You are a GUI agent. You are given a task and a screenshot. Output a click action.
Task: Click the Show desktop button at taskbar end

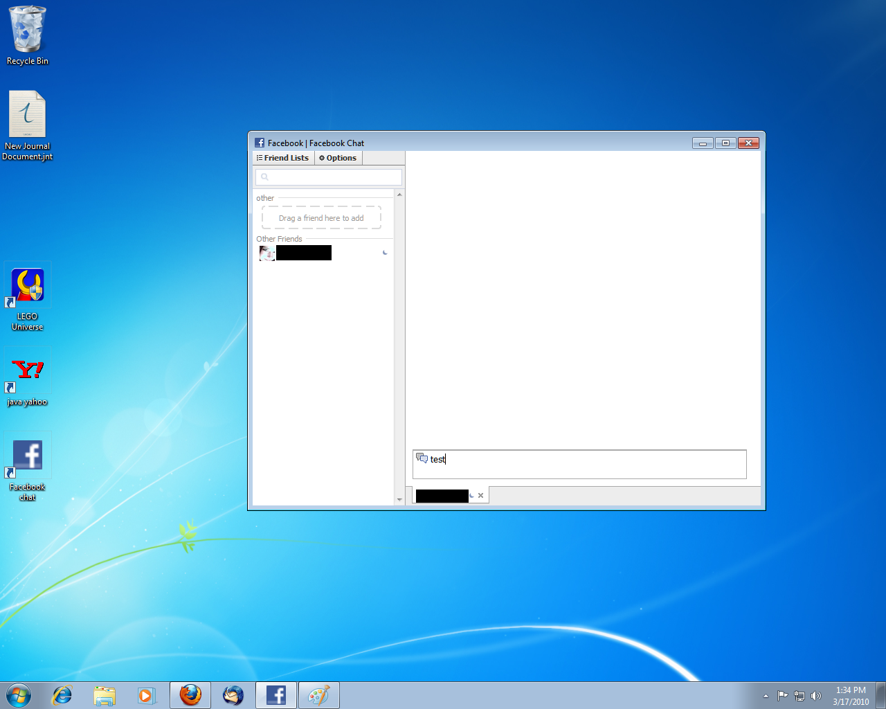click(x=880, y=695)
